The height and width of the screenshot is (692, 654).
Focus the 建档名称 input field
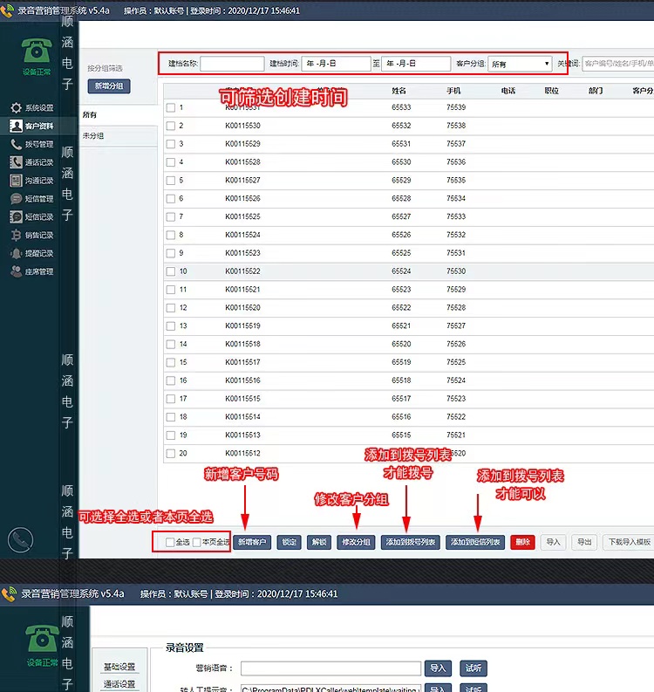[x=232, y=64]
